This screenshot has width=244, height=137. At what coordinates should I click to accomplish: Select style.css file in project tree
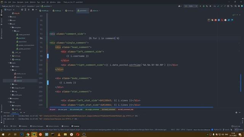18,81
